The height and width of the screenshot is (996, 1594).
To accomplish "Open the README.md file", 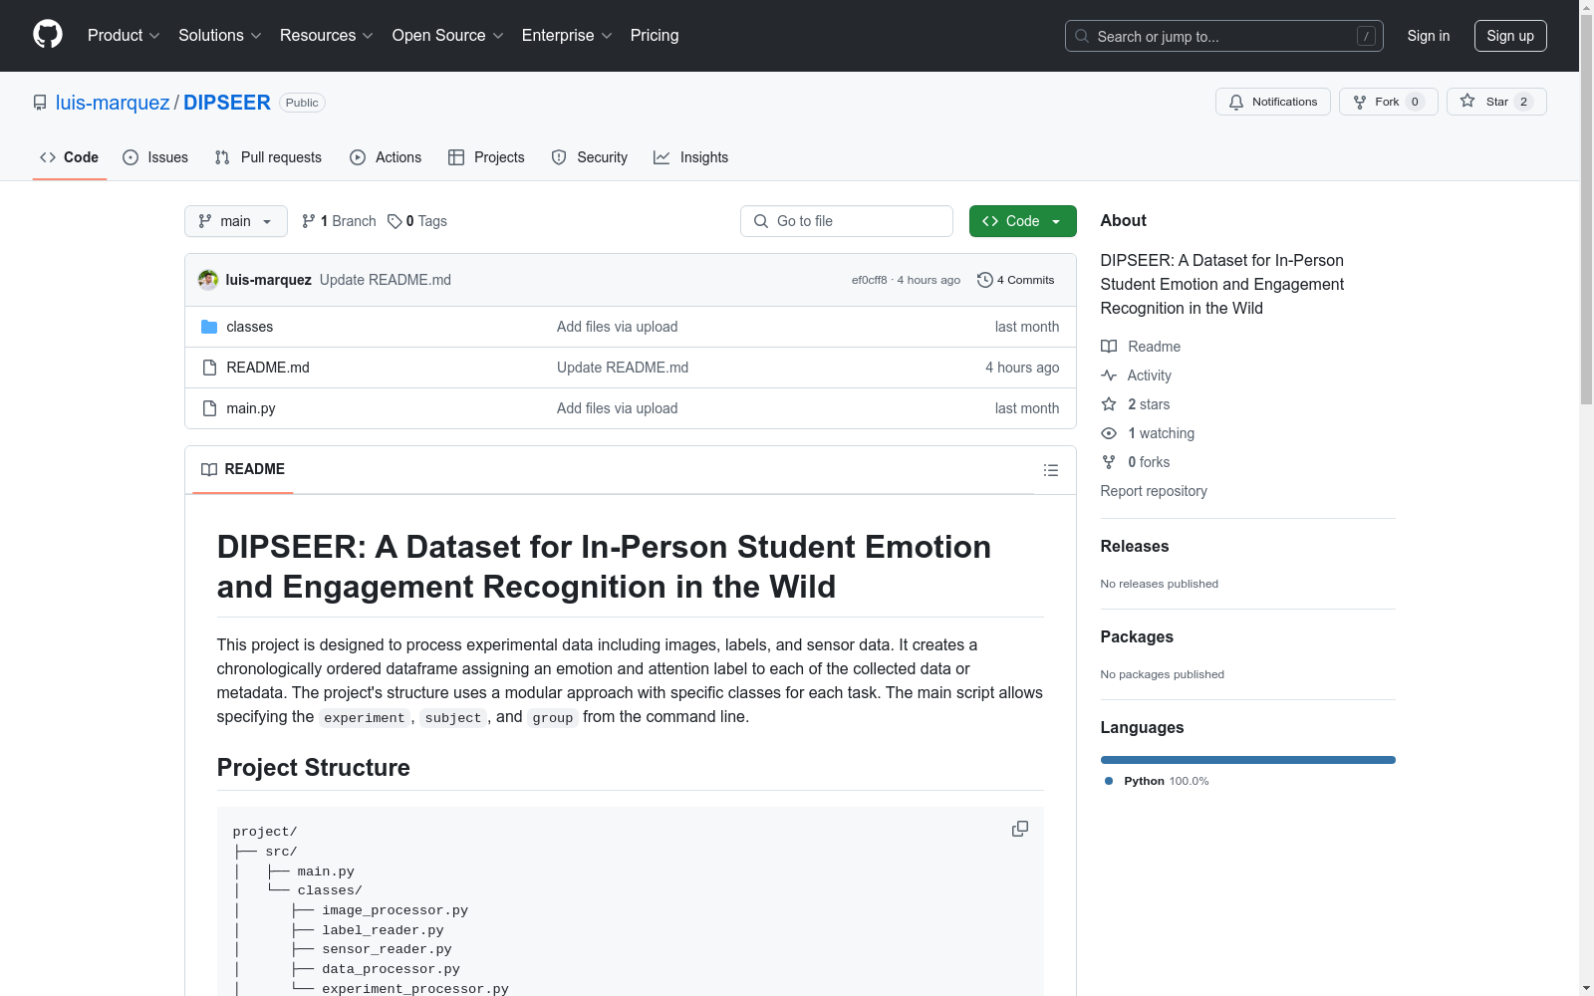I will pos(268,368).
